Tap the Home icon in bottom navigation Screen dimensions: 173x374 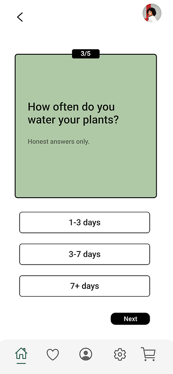21,354
